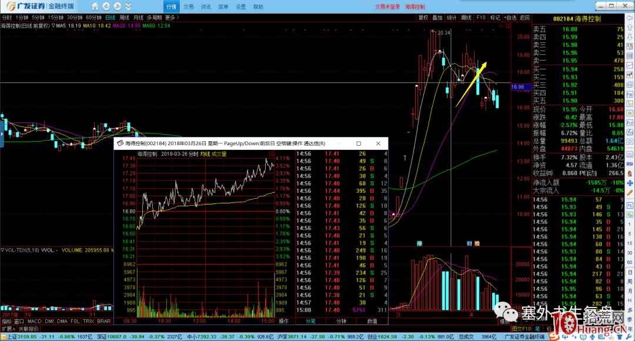635x341 pixels.
Task: Select the 分时 period view
Action: coord(6,18)
